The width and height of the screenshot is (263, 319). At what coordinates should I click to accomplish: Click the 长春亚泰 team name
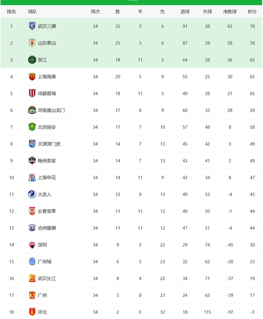(x=47, y=211)
